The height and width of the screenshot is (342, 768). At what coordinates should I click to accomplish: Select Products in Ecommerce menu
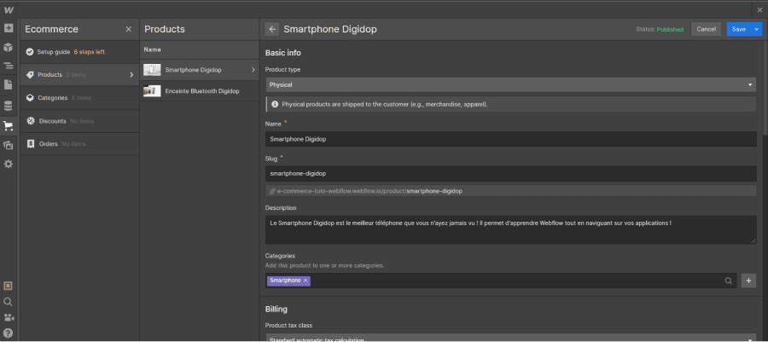click(x=80, y=75)
